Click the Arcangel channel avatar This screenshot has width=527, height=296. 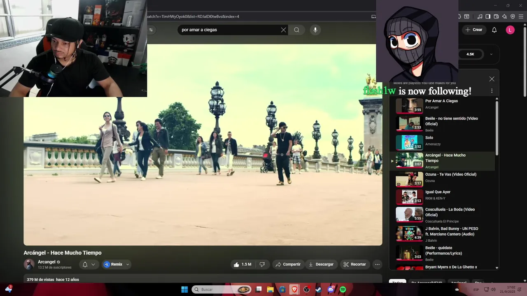pyautogui.click(x=29, y=264)
